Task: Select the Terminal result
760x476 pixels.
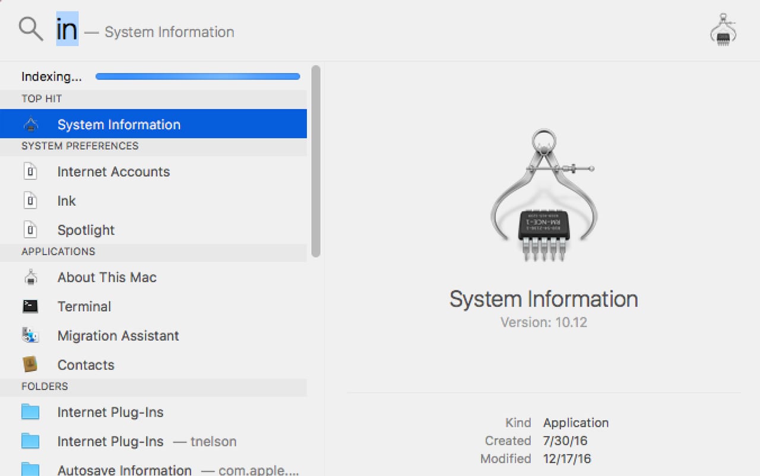Action: point(153,307)
